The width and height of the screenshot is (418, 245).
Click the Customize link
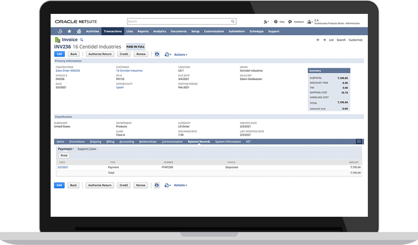[x=356, y=40]
